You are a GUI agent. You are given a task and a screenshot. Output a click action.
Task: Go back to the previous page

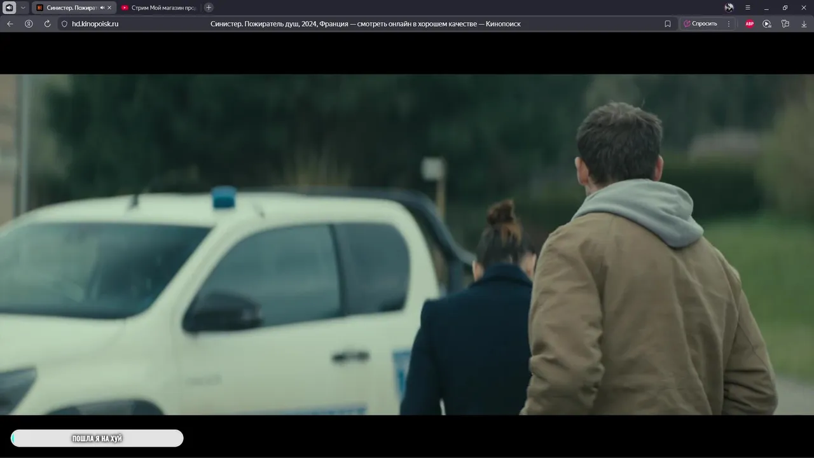pos(10,24)
